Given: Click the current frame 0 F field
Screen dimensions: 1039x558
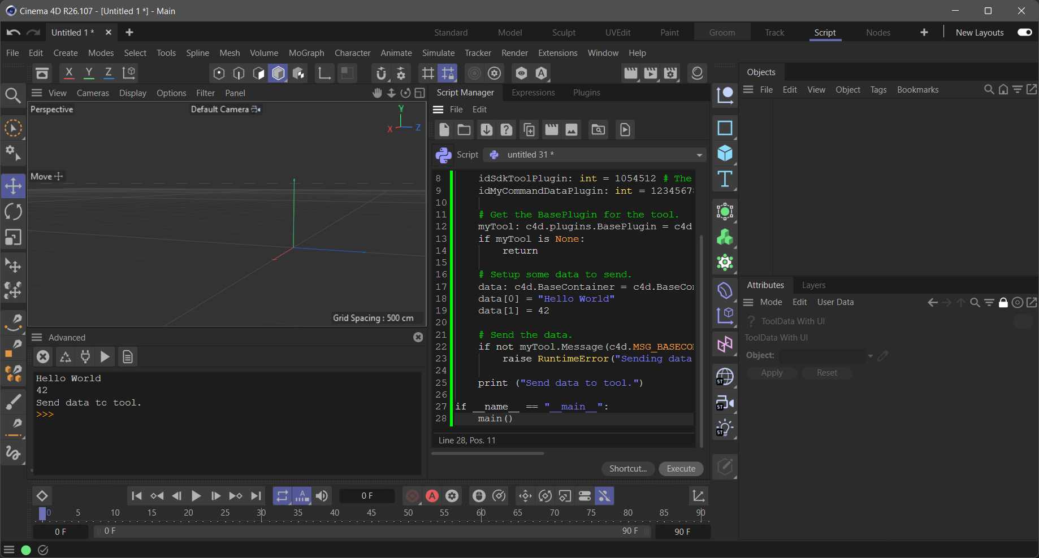Looking at the screenshot, I should 367,496.
